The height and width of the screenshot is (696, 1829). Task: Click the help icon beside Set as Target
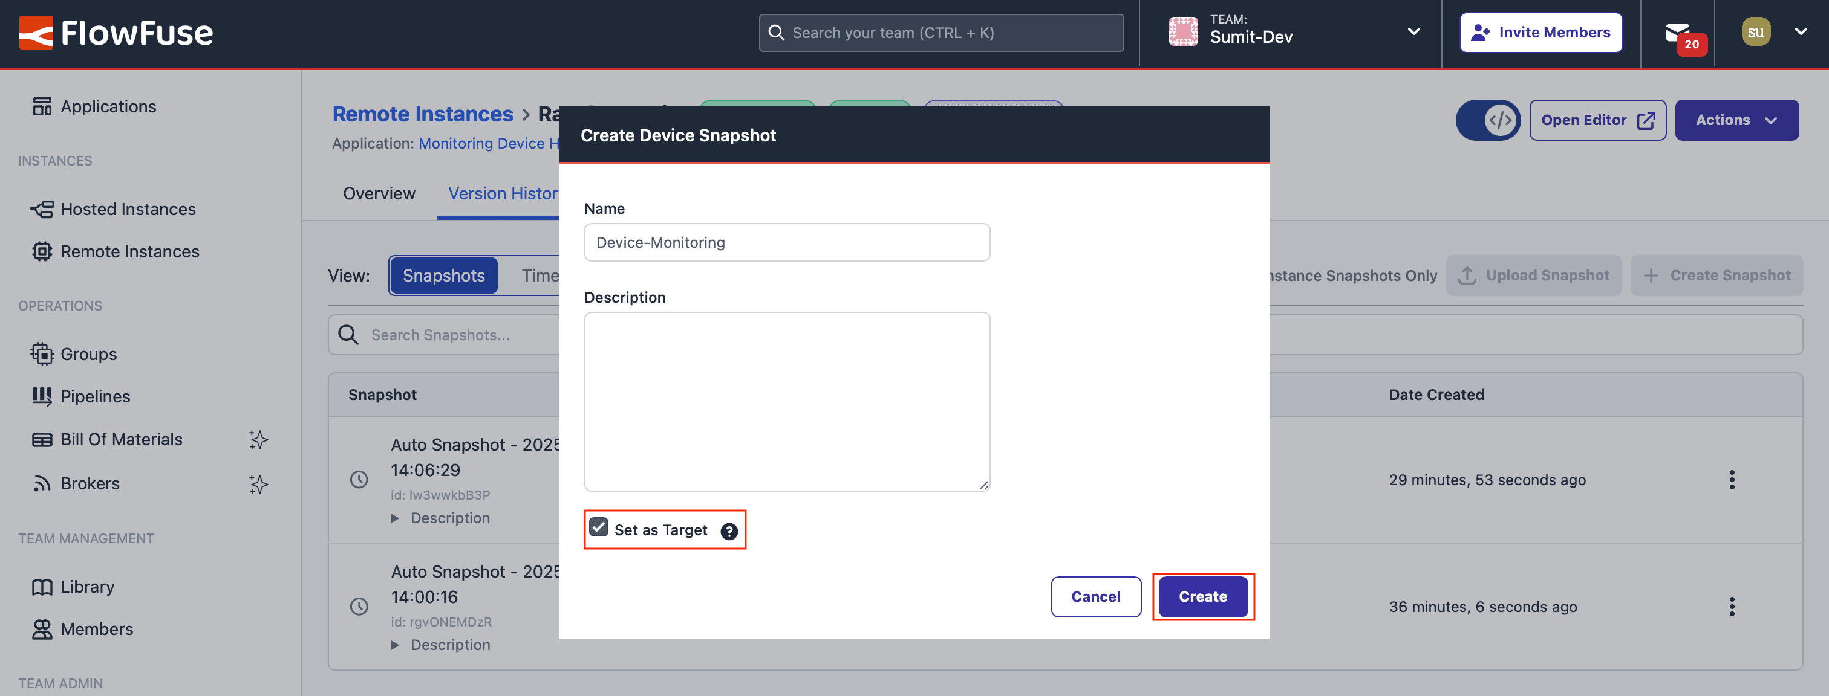tap(729, 530)
